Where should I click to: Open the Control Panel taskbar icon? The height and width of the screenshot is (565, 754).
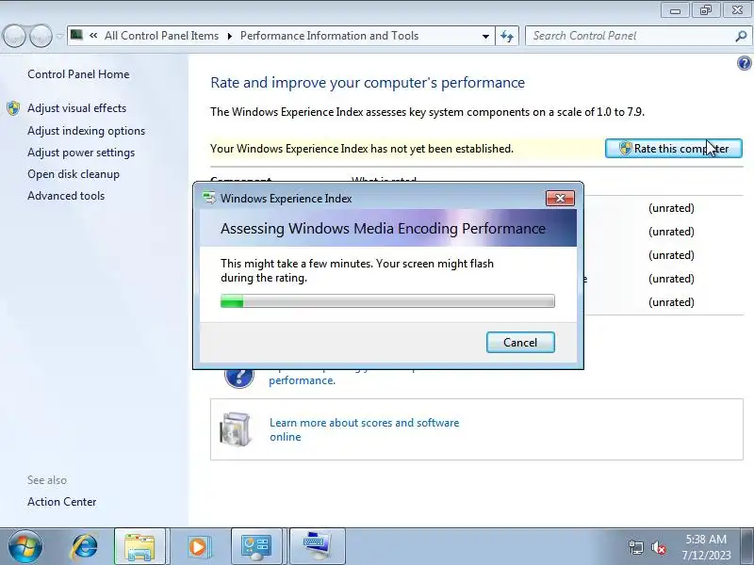(x=256, y=547)
